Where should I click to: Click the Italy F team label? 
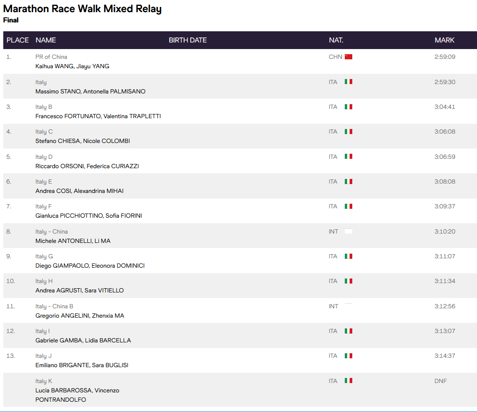coord(43,207)
